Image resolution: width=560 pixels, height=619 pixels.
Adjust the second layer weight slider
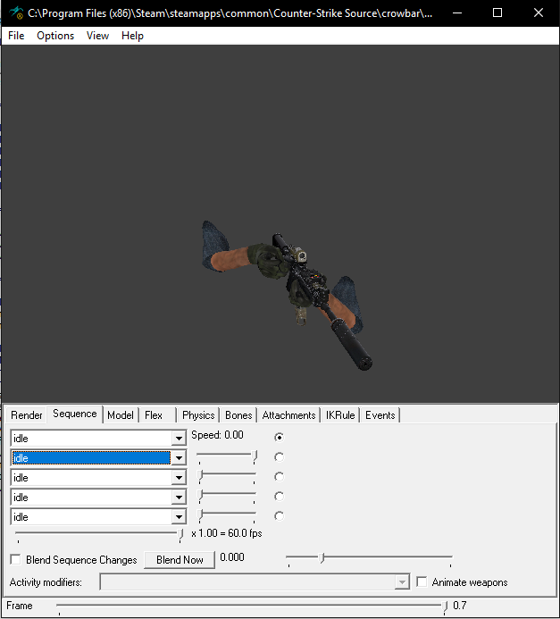click(x=227, y=456)
